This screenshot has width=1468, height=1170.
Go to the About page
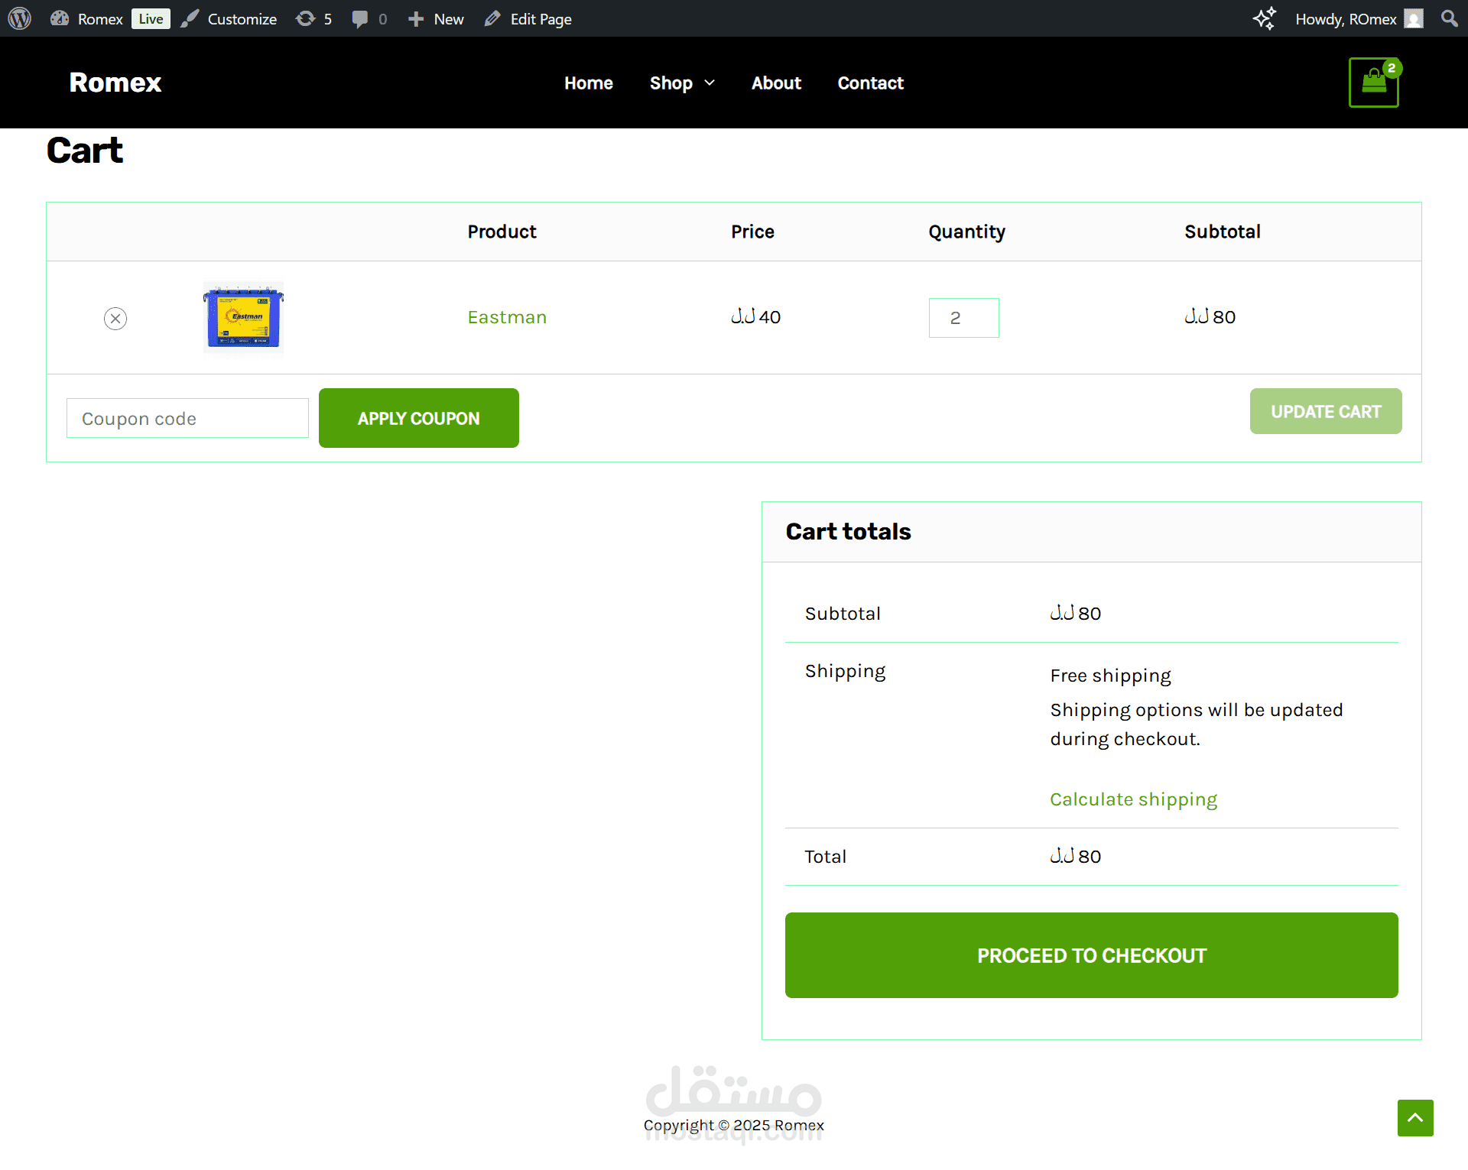[x=776, y=83]
